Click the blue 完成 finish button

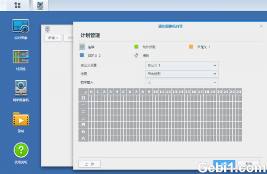(224, 164)
